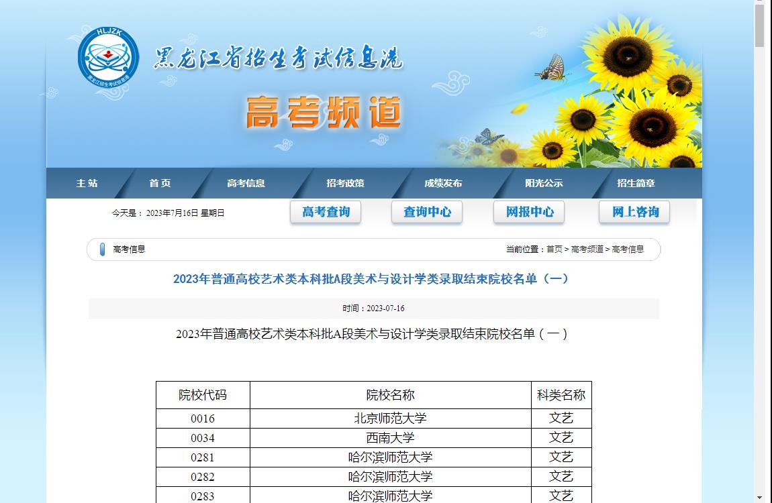
Task: Click today's date 2023年7月16日 星期日
Action: pyautogui.click(x=185, y=213)
